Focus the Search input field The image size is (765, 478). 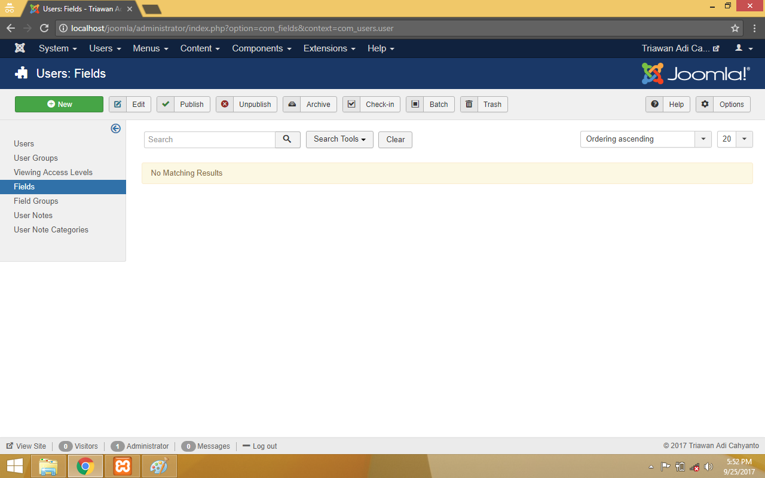tap(209, 139)
